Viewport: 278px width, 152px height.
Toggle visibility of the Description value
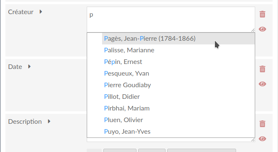[x=262, y=139]
